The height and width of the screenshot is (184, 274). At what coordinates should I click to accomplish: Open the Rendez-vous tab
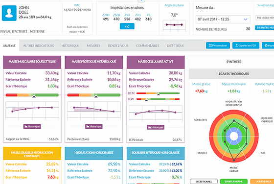pos(118,46)
